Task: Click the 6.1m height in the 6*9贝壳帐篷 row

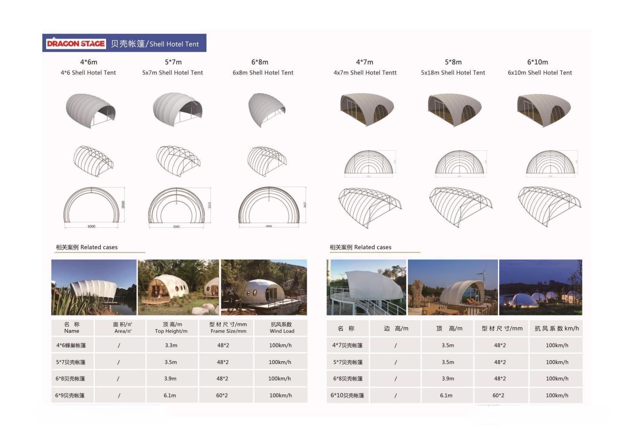Action: (x=170, y=395)
